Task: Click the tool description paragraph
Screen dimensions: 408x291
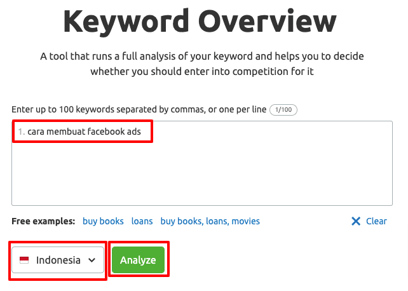Action: 202,64
